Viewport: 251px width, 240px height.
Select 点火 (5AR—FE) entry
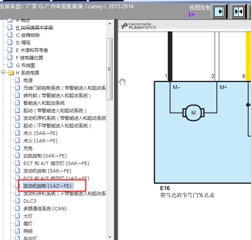coord(41,133)
